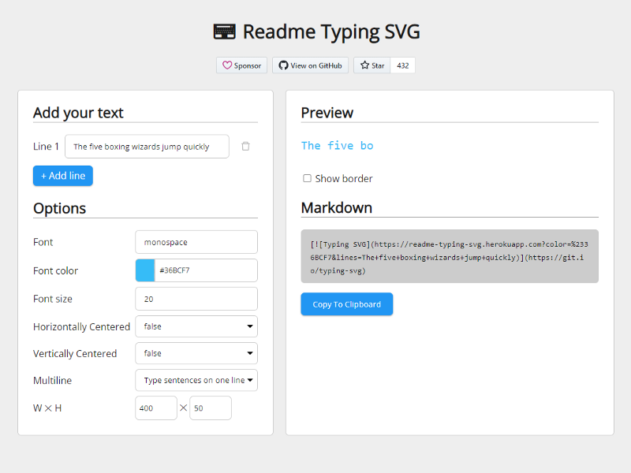Expand the Horizontally Centered dropdown
Image resolution: width=631 pixels, height=473 pixels.
click(196, 326)
